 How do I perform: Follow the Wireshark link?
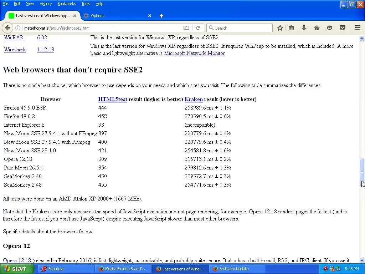point(15,50)
